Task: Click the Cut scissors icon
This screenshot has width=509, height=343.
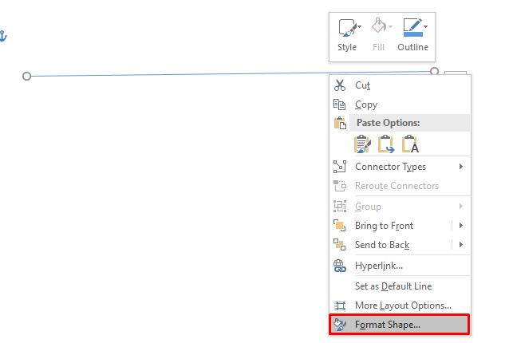Action: (x=340, y=85)
